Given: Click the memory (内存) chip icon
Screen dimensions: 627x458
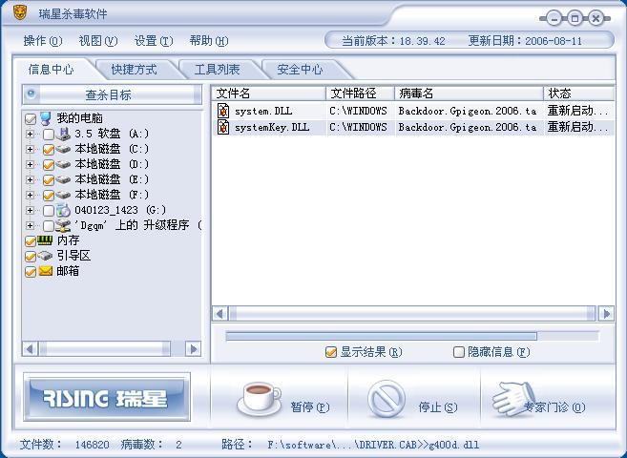Looking at the screenshot, I should click(45, 240).
